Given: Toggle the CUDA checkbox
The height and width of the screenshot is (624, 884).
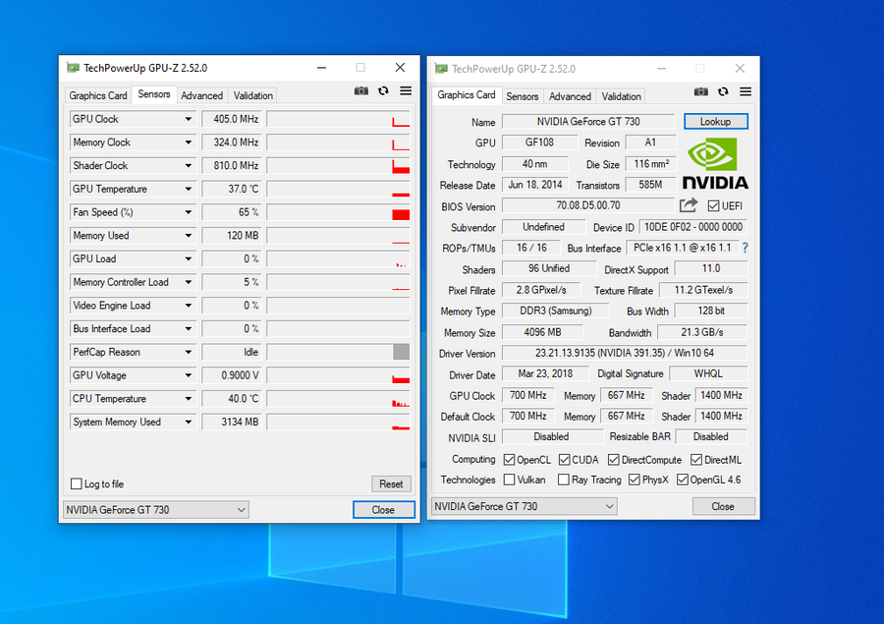Looking at the screenshot, I should (x=565, y=460).
